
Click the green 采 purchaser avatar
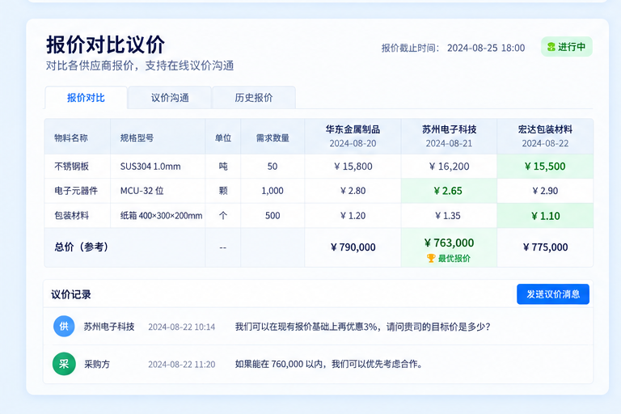[x=64, y=364]
